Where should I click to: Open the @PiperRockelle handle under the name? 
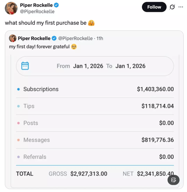pos(37,12)
